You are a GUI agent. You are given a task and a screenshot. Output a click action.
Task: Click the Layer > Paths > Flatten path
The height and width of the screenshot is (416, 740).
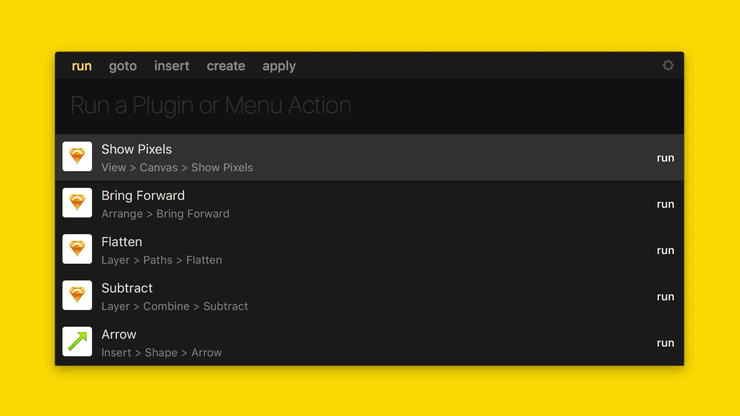coord(162,260)
